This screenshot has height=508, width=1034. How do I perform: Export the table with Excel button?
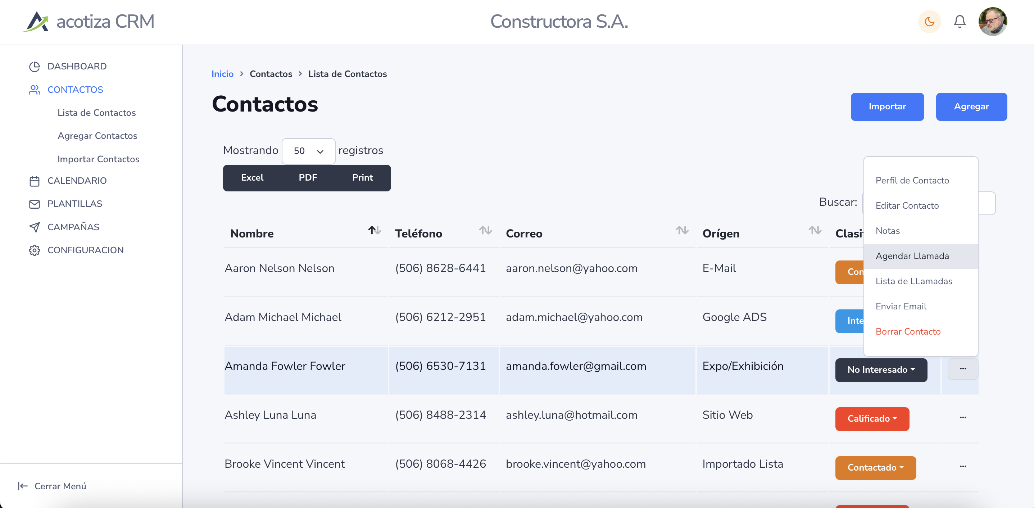[252, 178]
